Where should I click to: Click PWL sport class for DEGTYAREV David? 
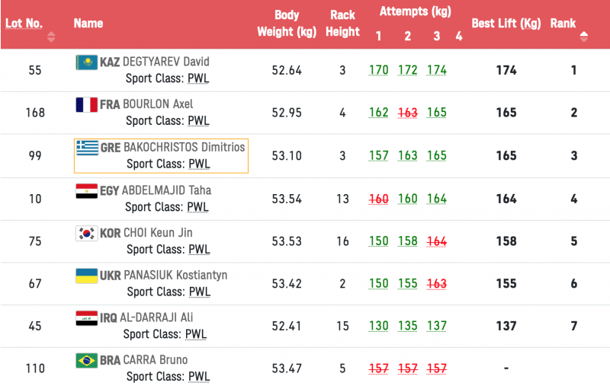[199, 78]
